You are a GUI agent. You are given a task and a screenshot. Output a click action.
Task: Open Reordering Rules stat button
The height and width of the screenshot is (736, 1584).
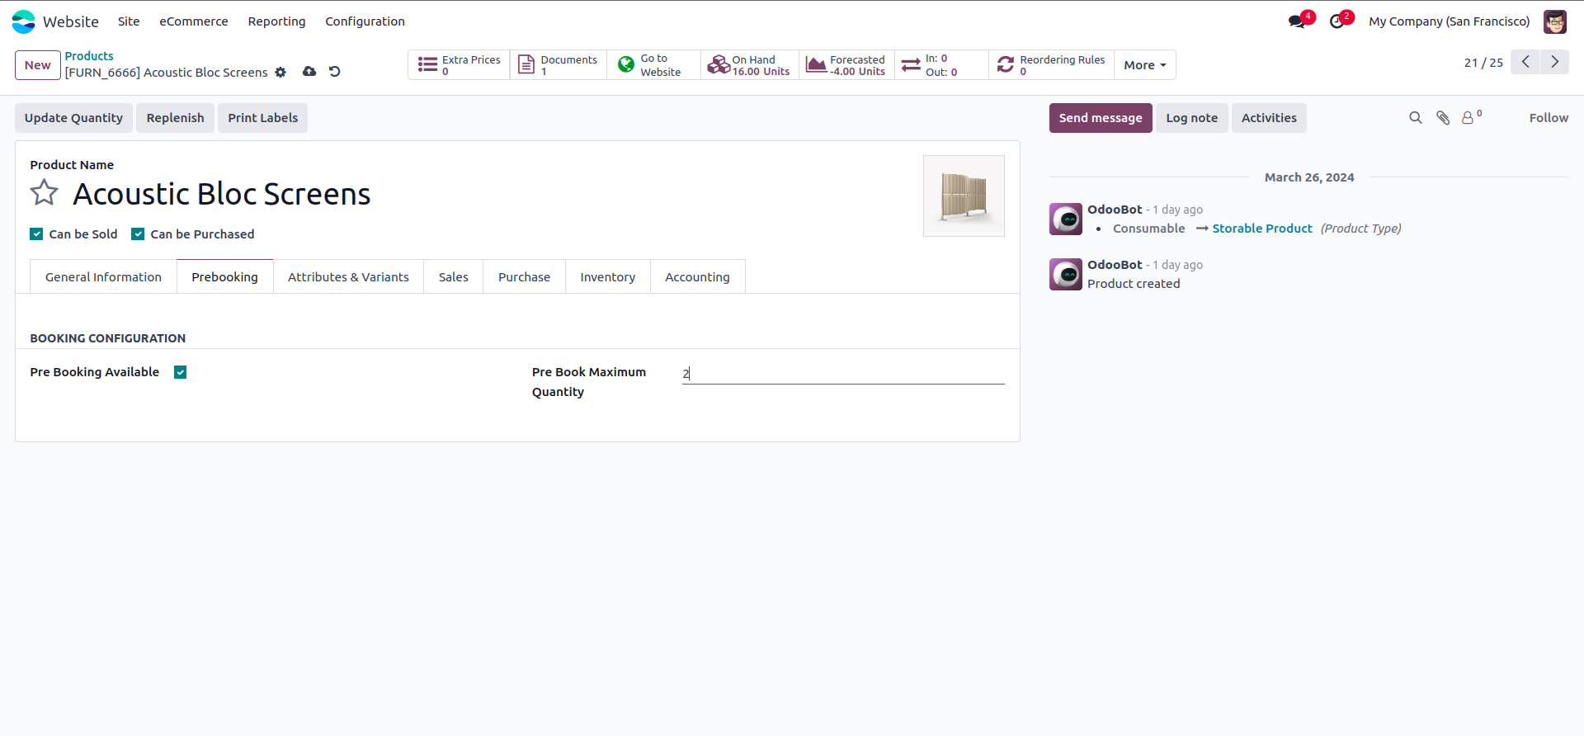click(x=1051, y=65)
